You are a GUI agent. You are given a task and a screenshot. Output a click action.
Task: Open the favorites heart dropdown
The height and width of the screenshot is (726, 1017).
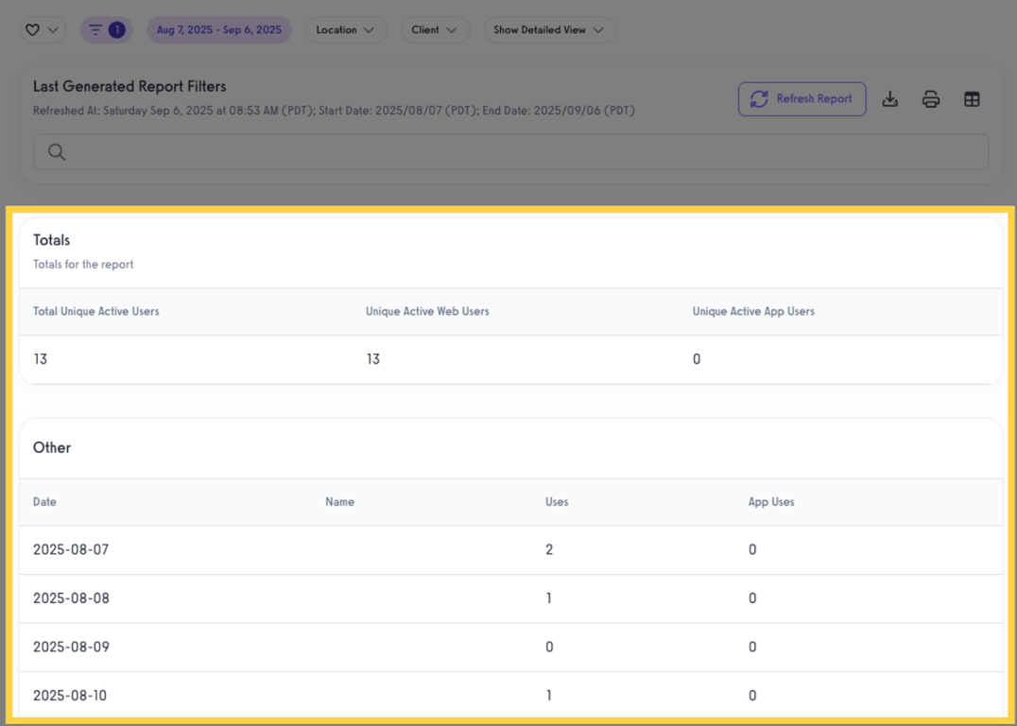tap(43, 30)
